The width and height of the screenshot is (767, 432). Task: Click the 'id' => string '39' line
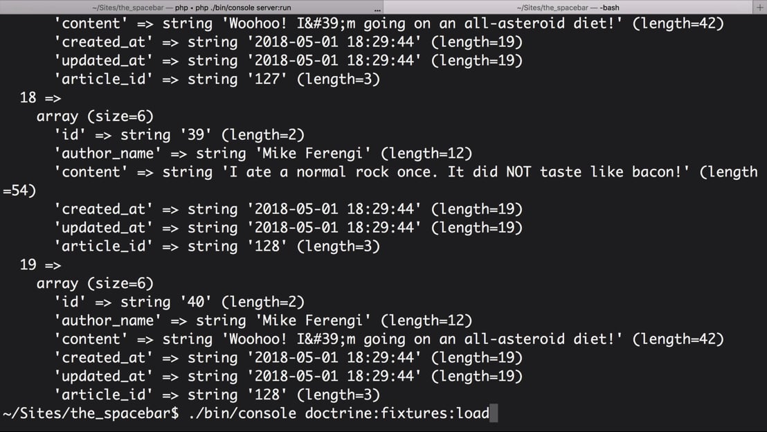click(179, 135)
